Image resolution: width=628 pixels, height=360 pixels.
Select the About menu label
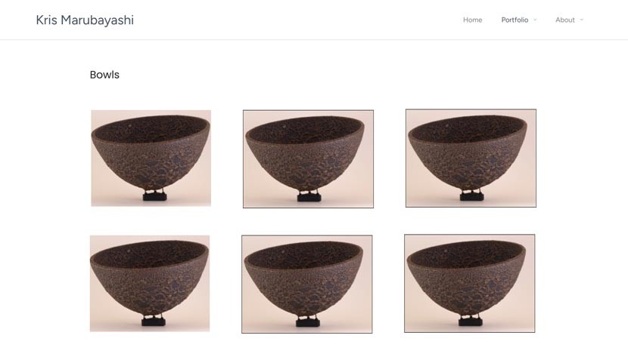click(564, 20)
